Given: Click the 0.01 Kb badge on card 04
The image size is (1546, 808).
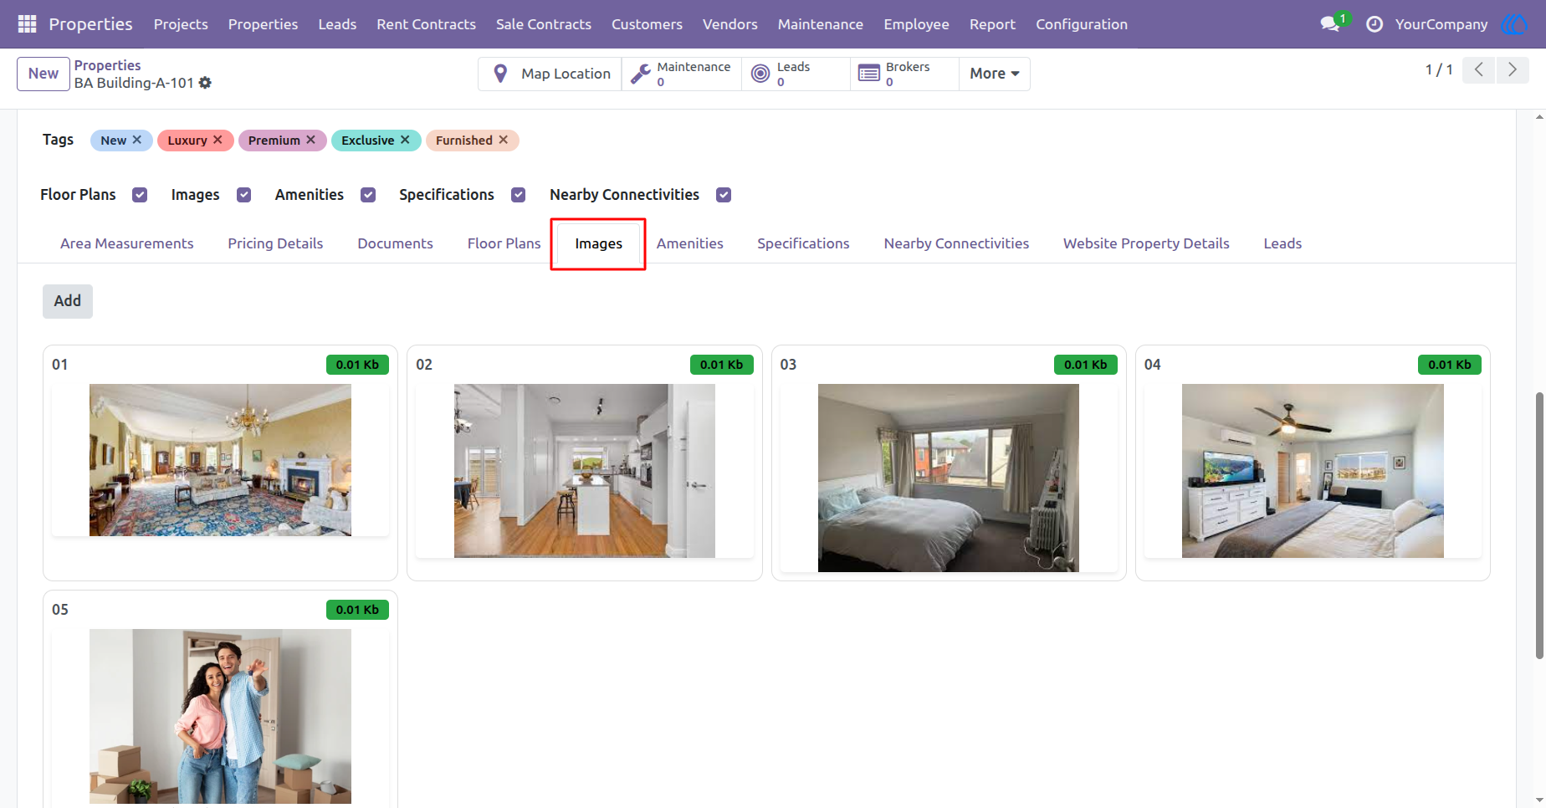Looking at the screenshot, I should 1449,365.
